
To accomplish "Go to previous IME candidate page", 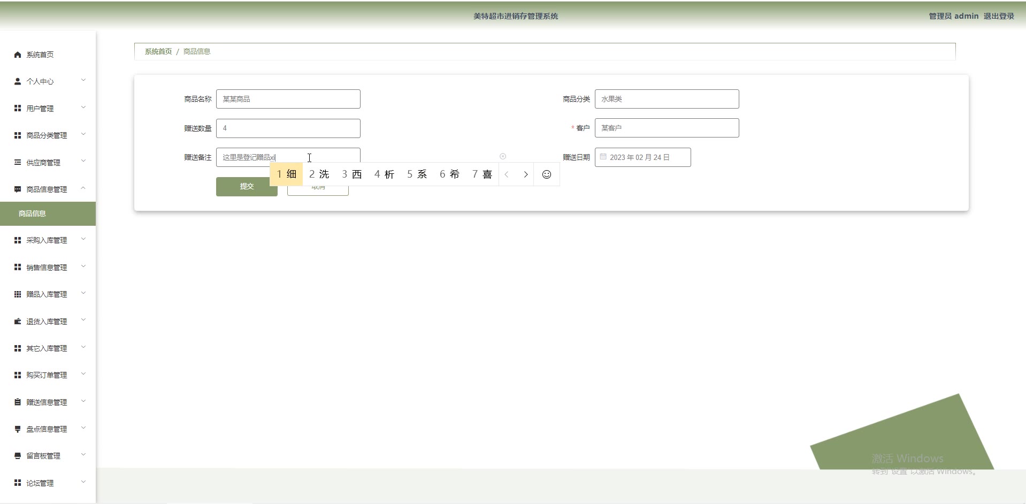I will coord(507,174).
